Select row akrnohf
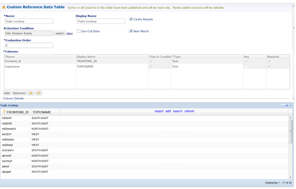 (144, 155)
